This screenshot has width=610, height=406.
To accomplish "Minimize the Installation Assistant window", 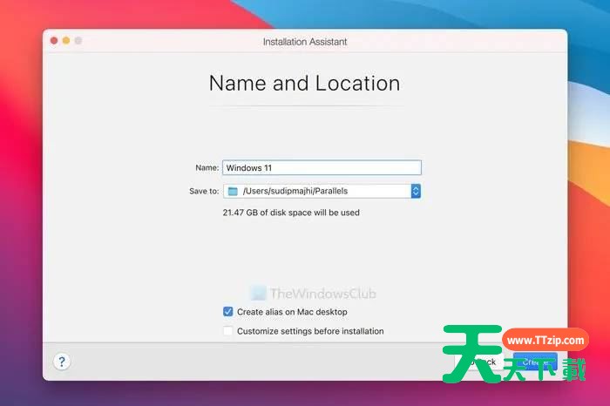I will click(66, 40).
